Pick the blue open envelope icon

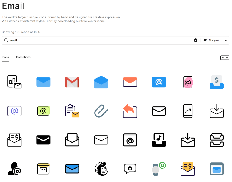pos(101,82)
